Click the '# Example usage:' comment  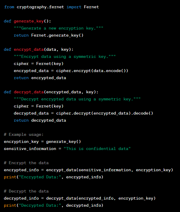(24, 135)
